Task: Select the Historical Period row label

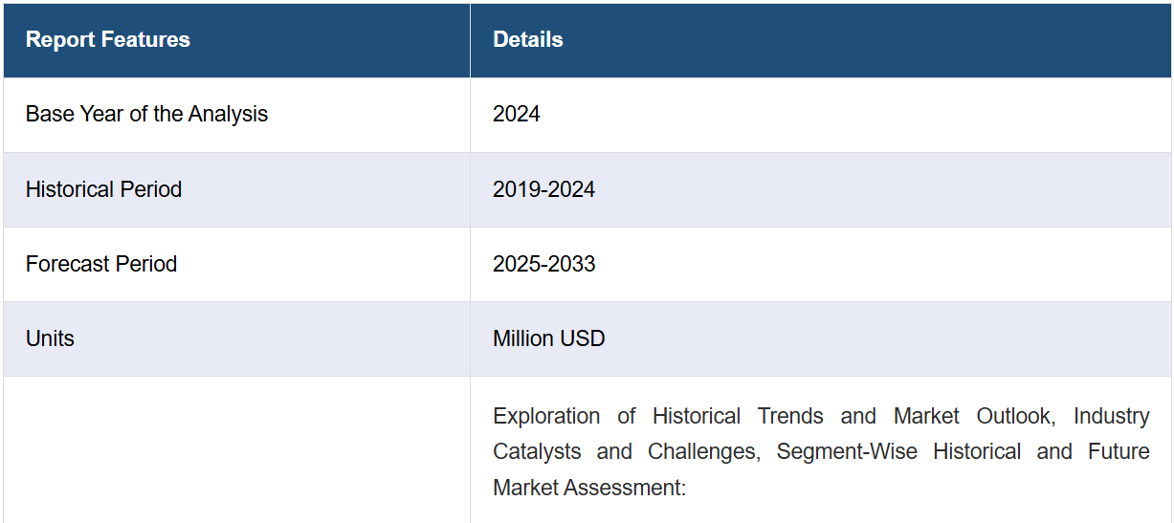Action: (x=103, y=189)
